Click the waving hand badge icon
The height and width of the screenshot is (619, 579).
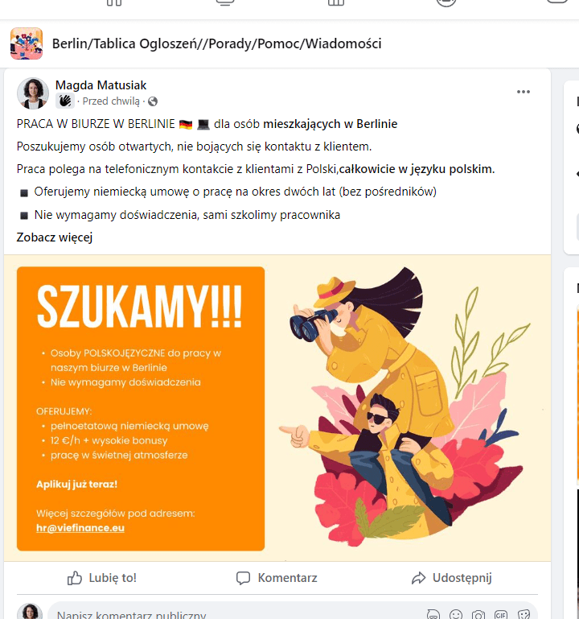tap(64, 101)
